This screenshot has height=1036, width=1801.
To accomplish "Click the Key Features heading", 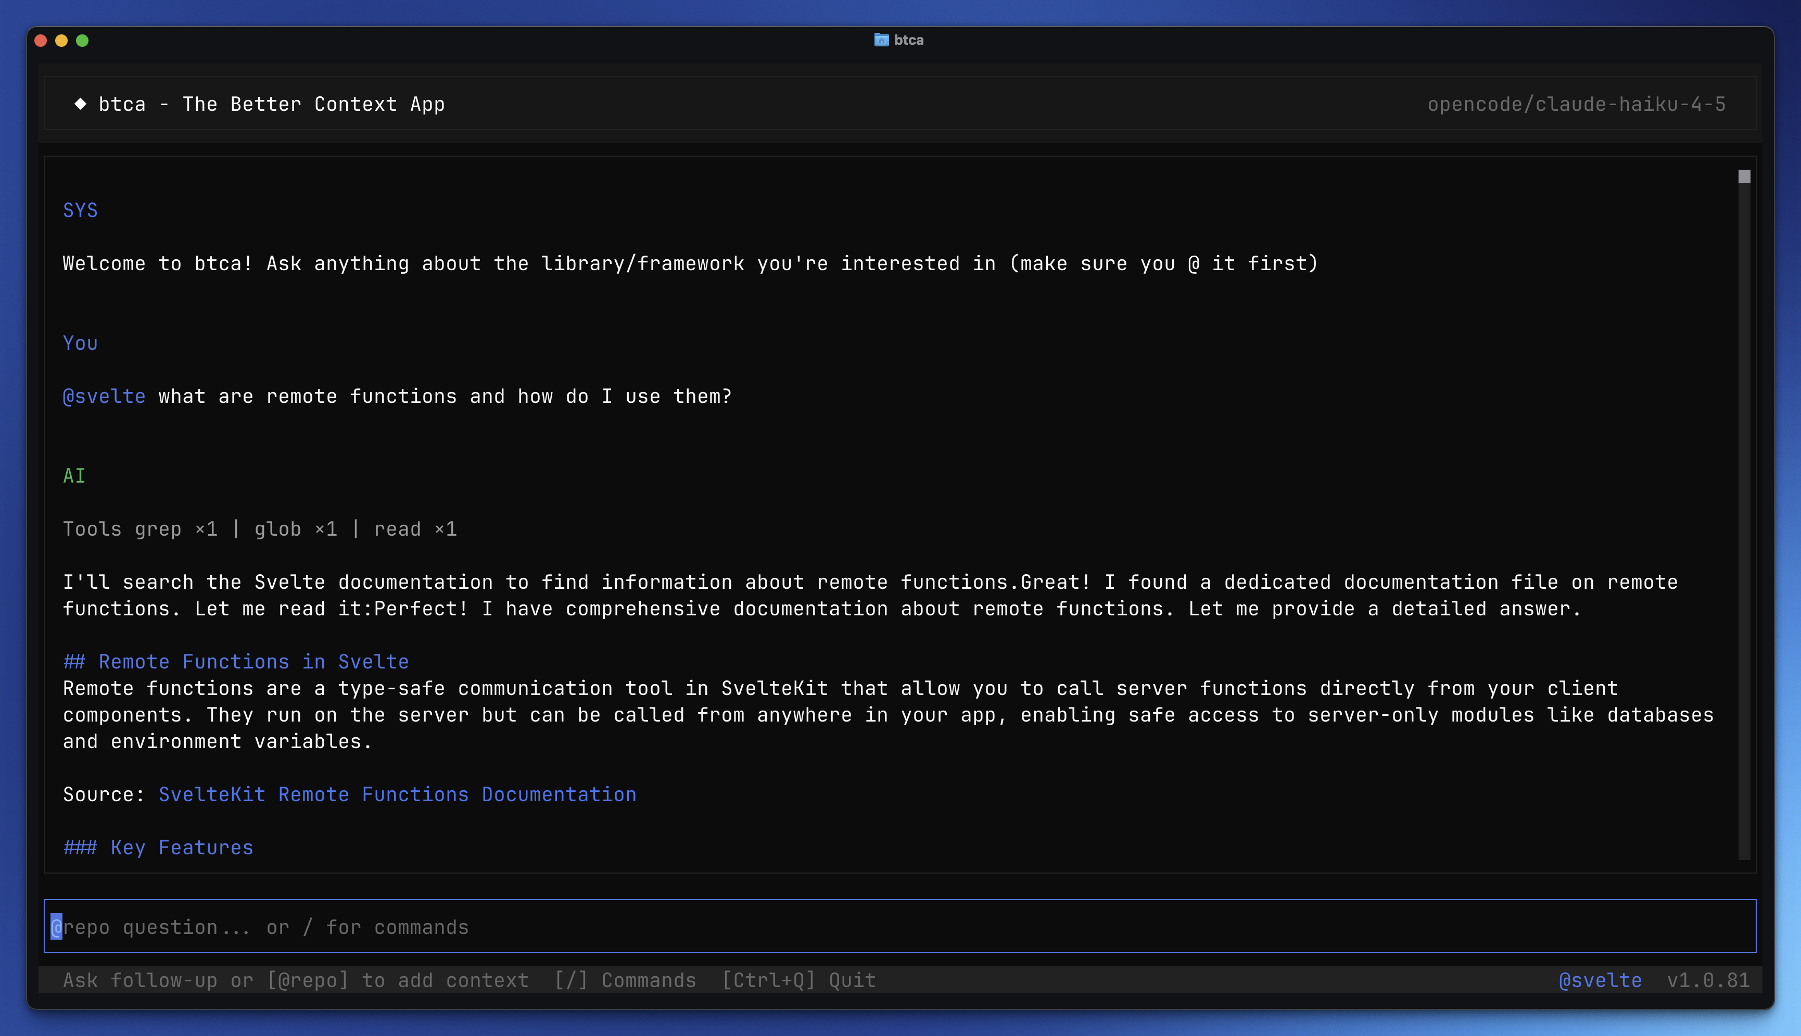I will tap(158, 848).
